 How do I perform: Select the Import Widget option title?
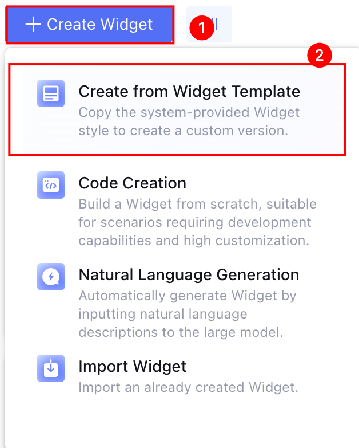pos(132,367)
